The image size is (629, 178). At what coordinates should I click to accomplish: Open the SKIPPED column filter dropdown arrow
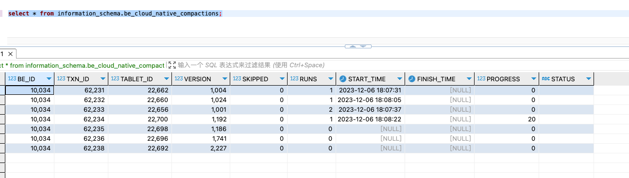pos(282,79)
